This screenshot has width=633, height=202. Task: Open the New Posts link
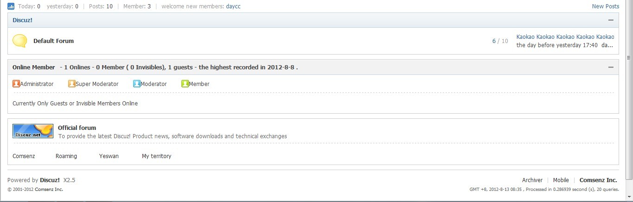pyautogui.click(x=606, y=6)
